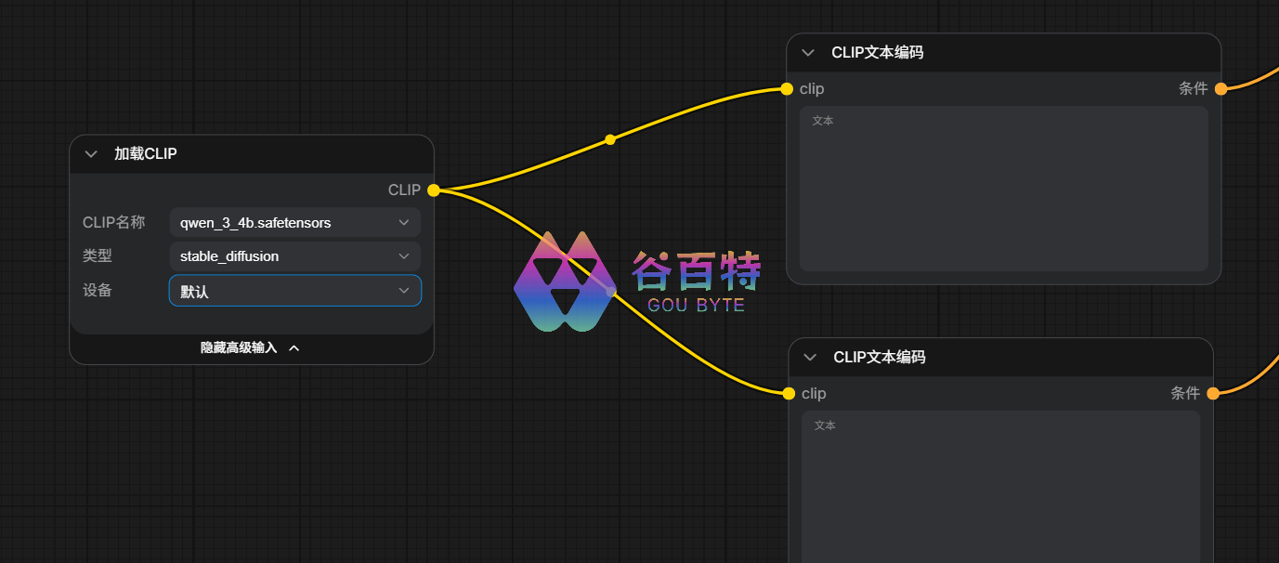Open the CLIP名称 dropdown qwen_3_4b.safetensors
Viewport: 1279px width, 563px height.
click(294, 223)
